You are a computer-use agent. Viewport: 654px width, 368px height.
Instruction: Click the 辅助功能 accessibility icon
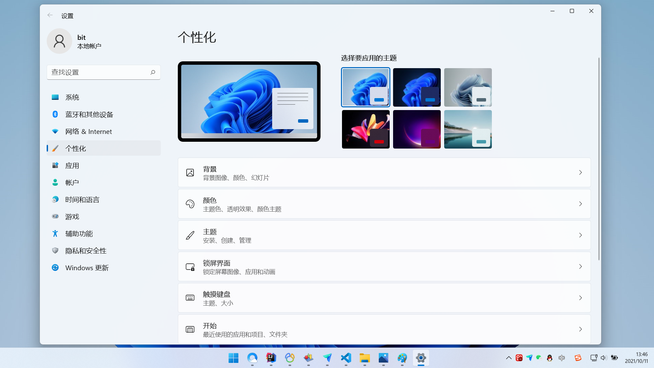pos(55,233)
